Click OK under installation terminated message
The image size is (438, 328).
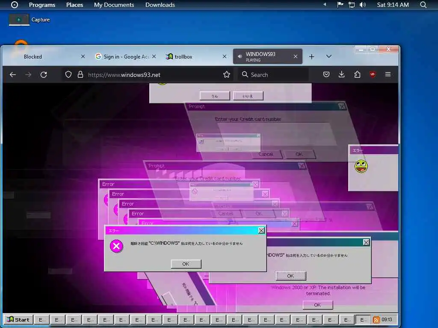(318, 305)
